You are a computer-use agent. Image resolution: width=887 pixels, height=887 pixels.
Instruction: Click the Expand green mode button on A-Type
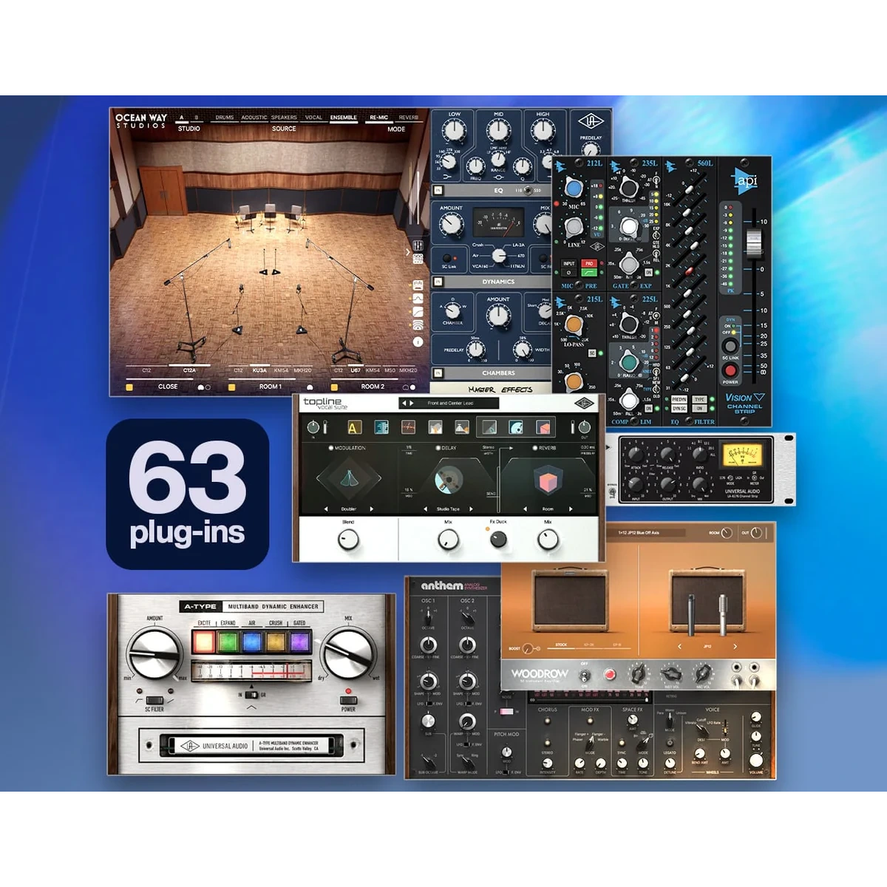(228, 642)
